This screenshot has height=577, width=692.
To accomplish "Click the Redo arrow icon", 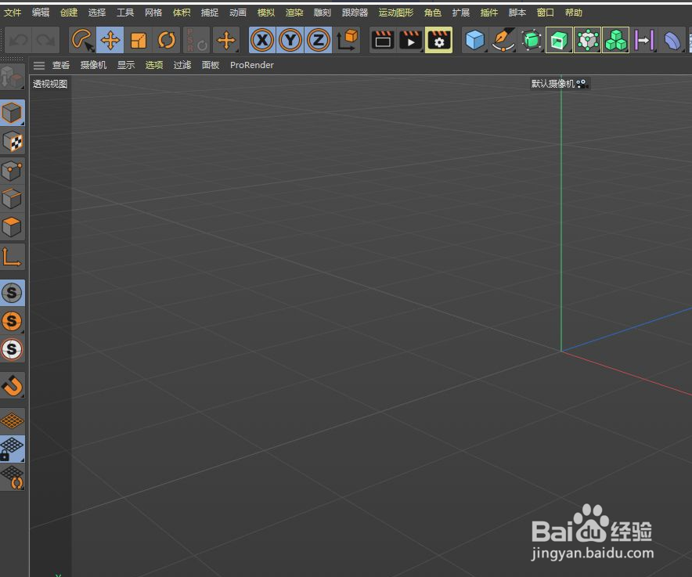I will tap(46, 40).
